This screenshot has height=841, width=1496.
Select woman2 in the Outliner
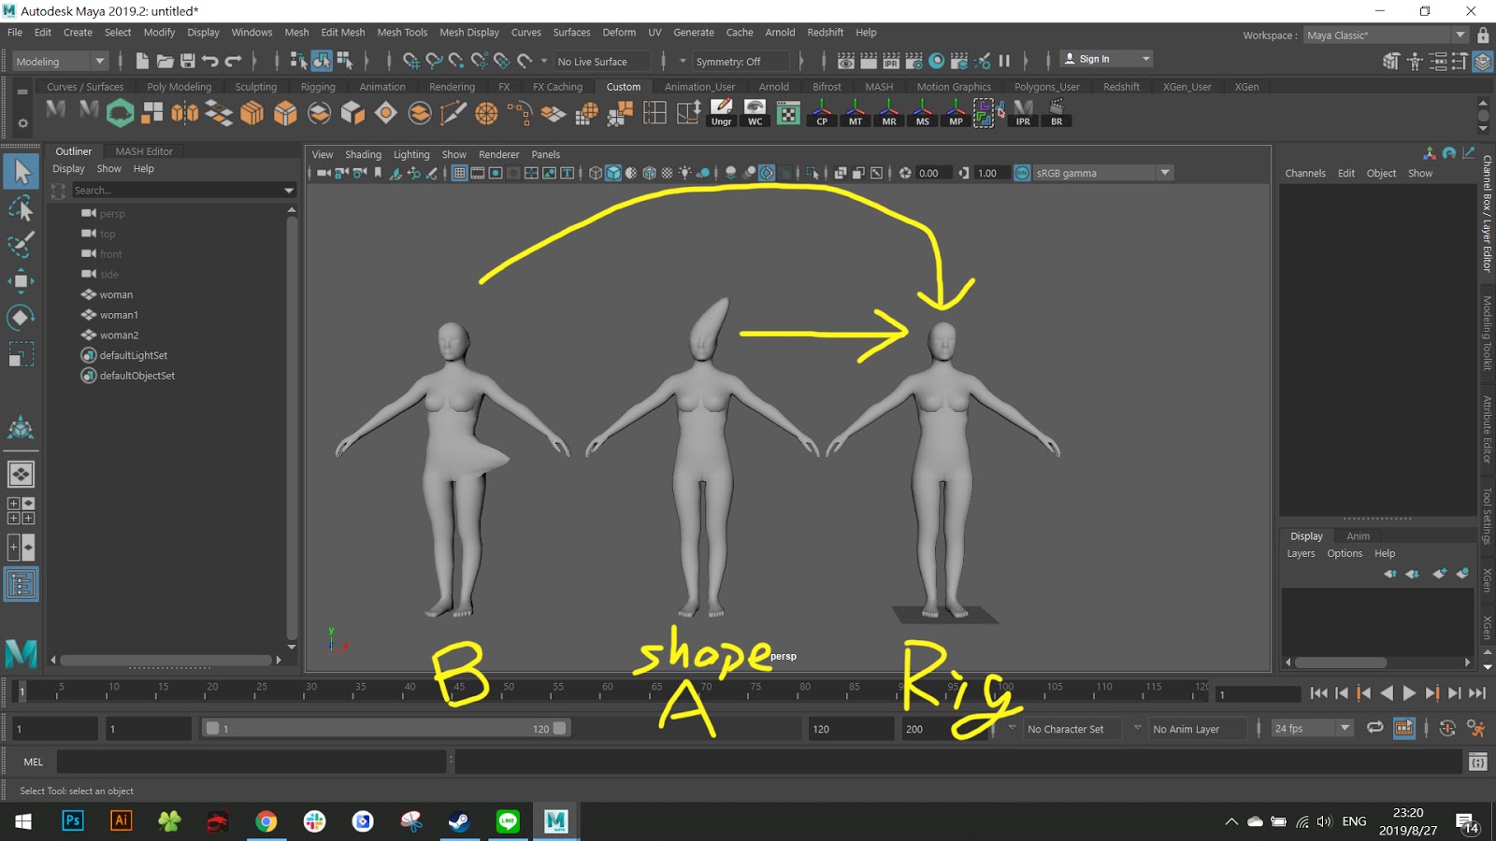coord(119,335)
